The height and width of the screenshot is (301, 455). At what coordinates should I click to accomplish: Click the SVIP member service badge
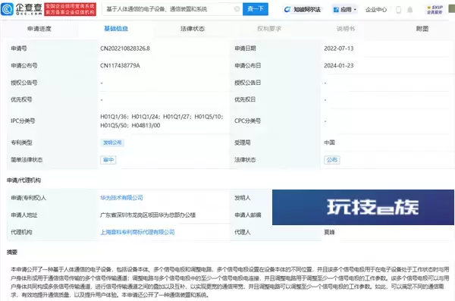pos(435,10)
